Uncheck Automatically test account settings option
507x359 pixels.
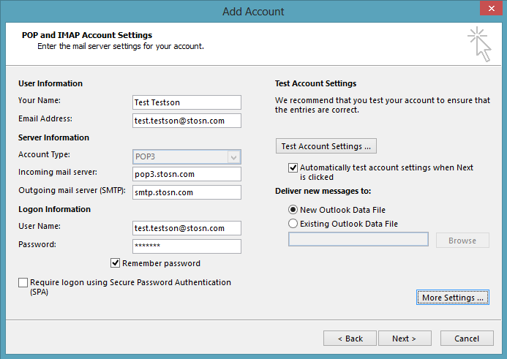293,167
